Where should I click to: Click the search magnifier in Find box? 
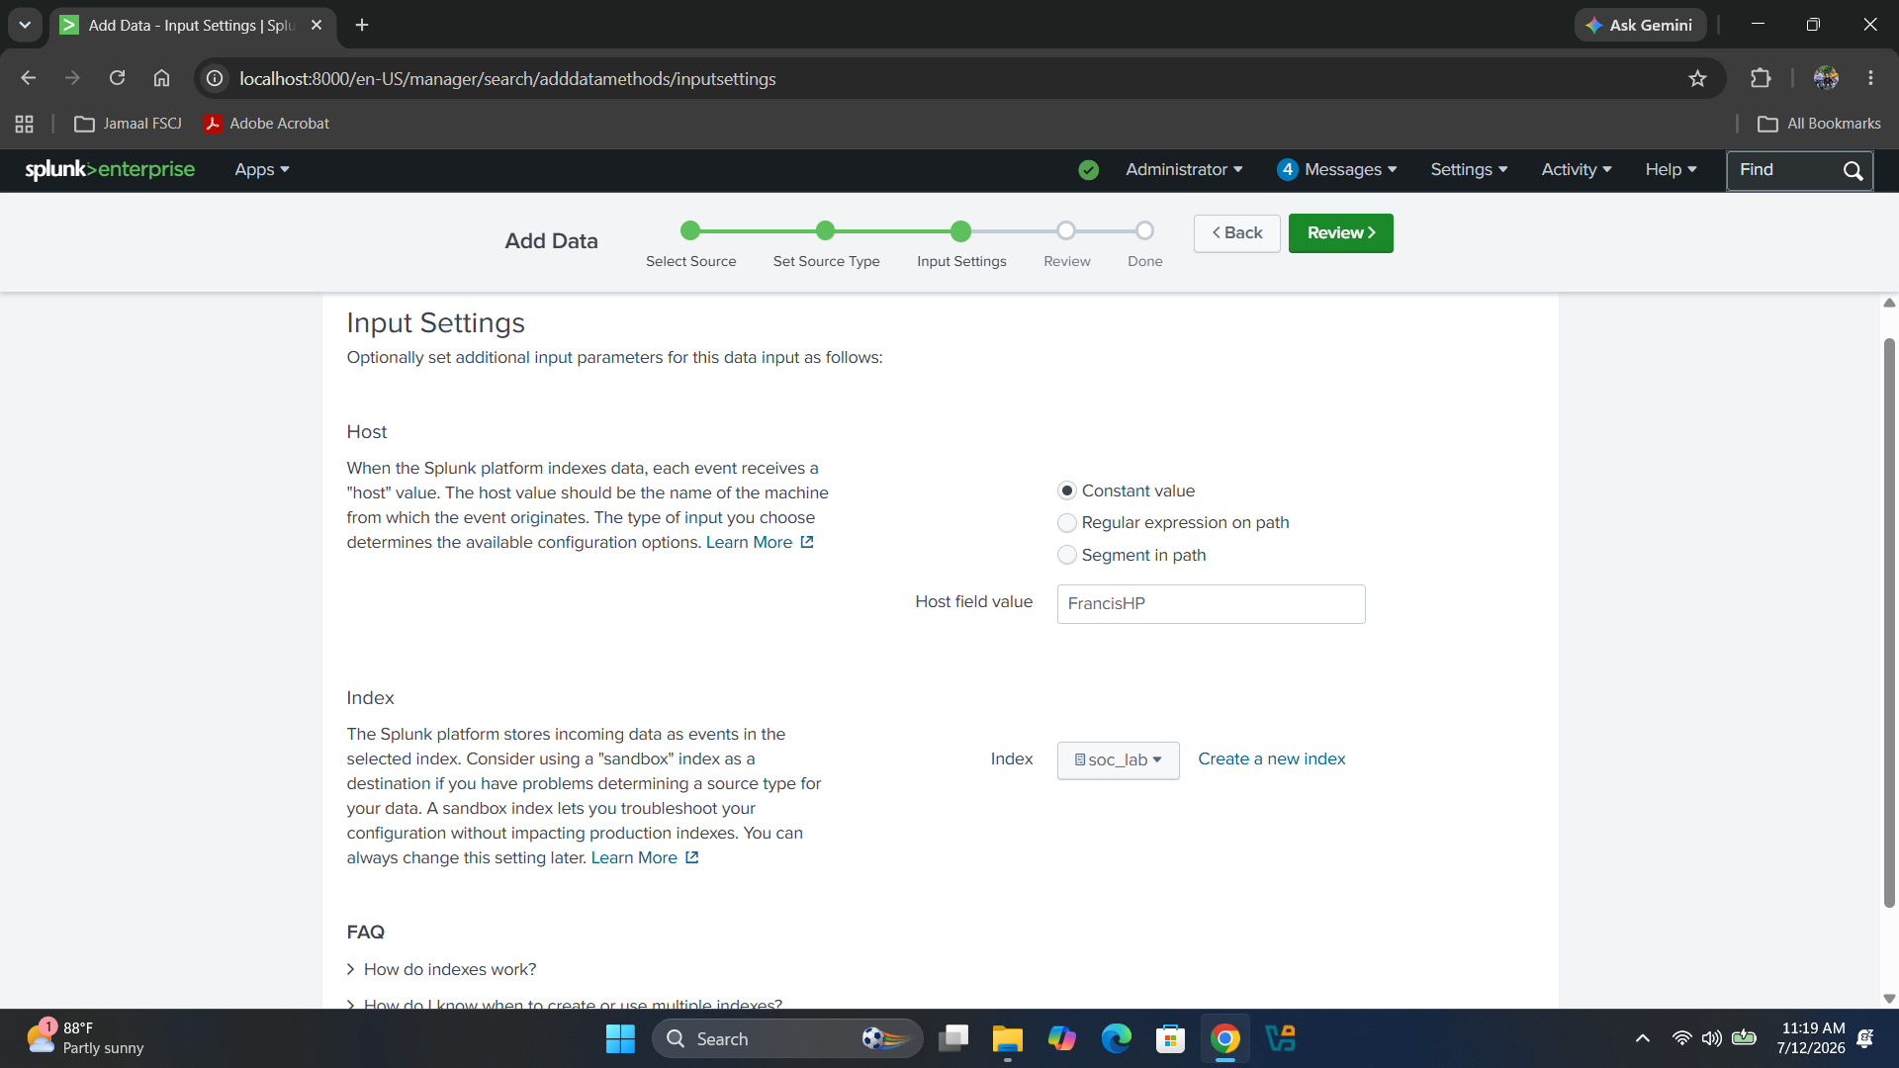[x=1853, y=170]
